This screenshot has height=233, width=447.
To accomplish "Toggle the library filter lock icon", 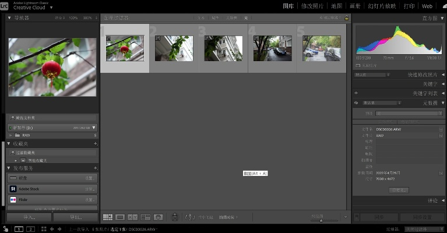I will coord(347,18).
